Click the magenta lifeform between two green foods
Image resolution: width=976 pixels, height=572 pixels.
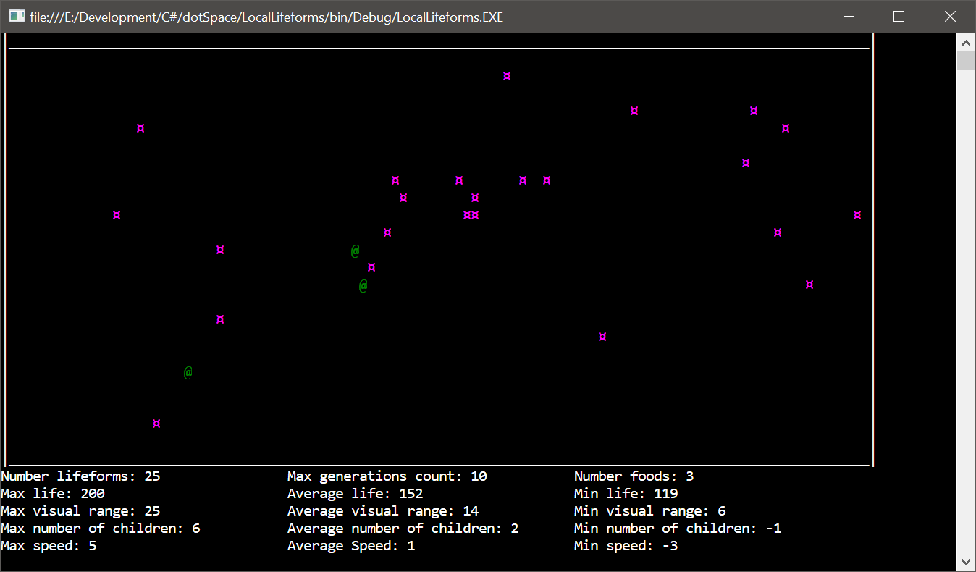(371, 267)
